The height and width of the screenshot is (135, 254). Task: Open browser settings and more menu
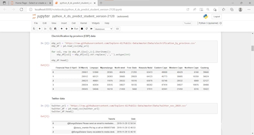click(249, 10)
